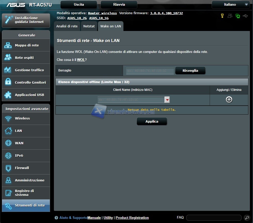Open the WOL help link
Image resolution: width=253 pixels, height=223 pixels.
(81, 60)
